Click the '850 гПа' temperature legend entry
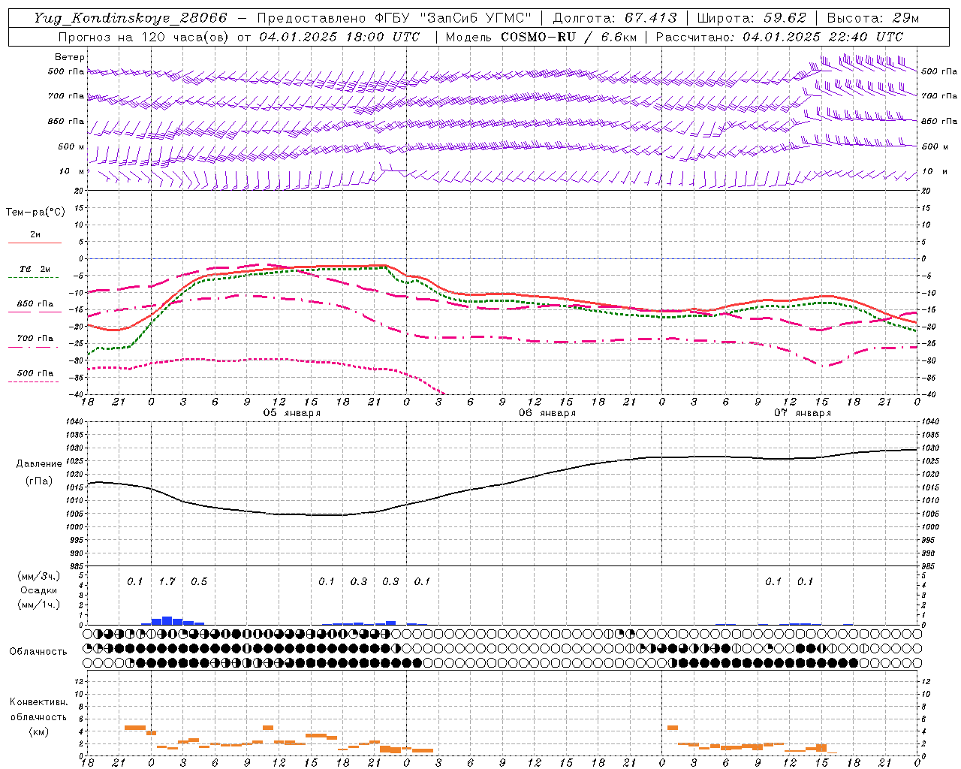This screenshot has width=961, height=769. click(x=35, y=304)
